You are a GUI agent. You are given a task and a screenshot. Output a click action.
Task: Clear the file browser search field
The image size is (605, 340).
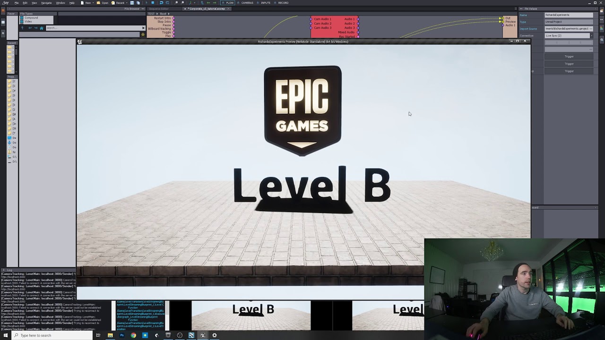point(143,28)
